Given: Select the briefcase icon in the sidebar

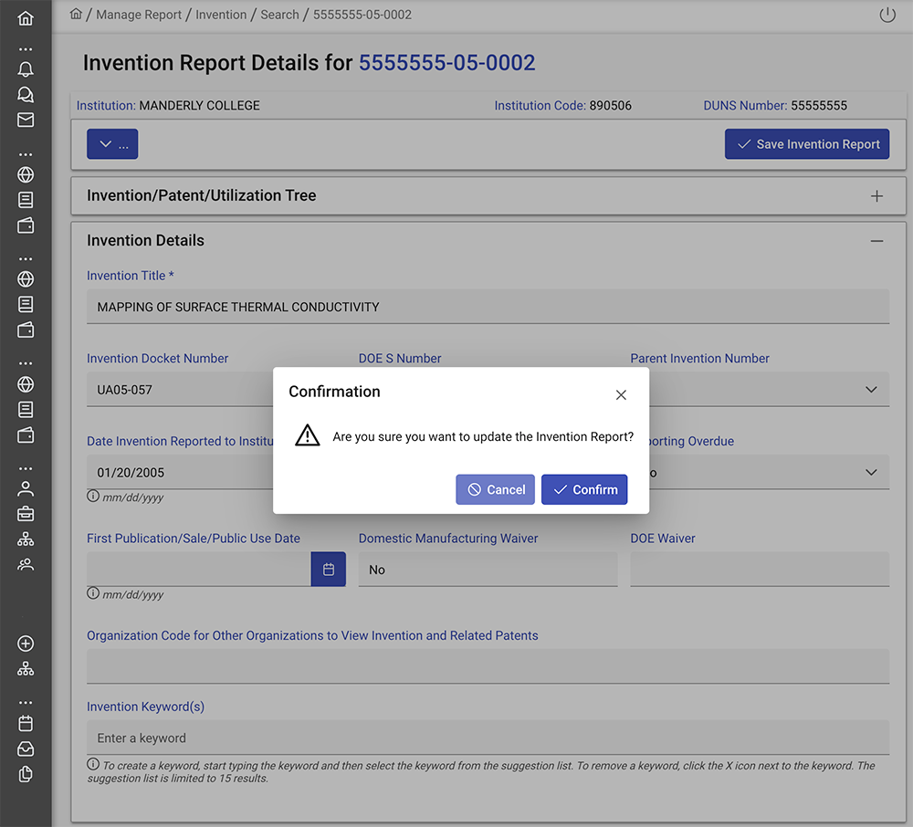Looking at the screenshot, I should [26, 513].
